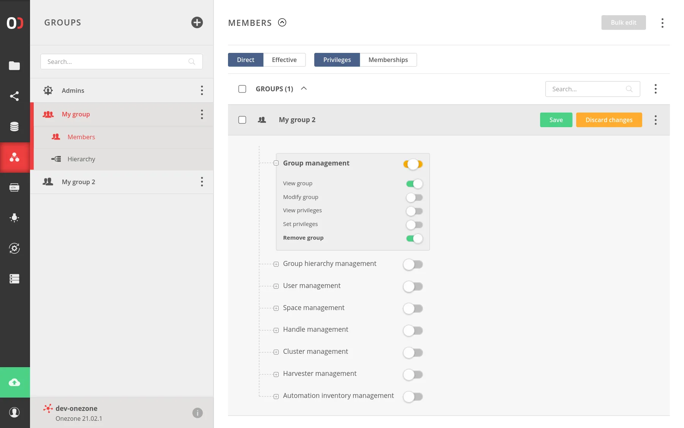Open the Providers database sidebar icon
684x428 pixels.
(14, 127)
